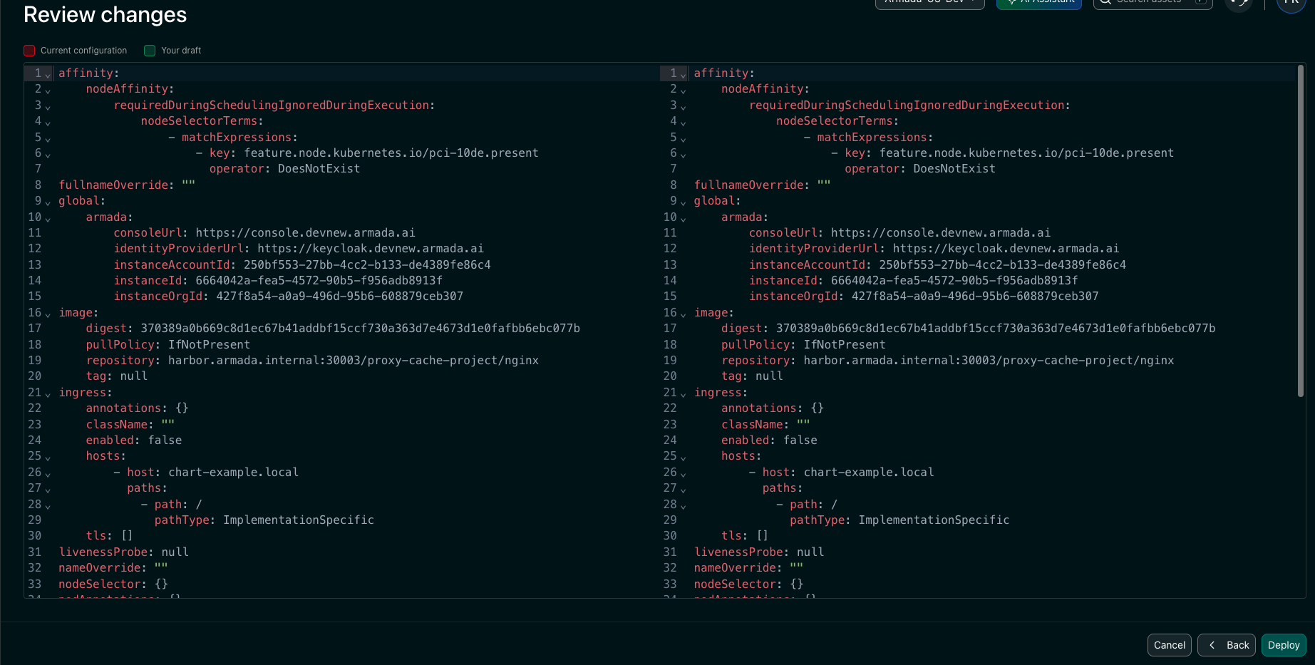Fold key line 6 in right pane
1315x665 pixels.
[683, 154]
